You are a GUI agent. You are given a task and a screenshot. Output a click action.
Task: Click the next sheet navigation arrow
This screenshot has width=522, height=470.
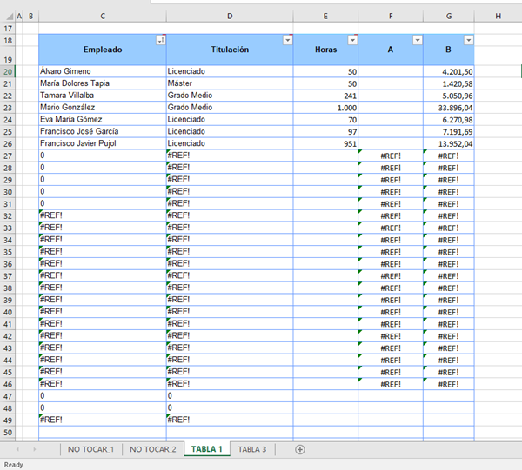(35, 449)
